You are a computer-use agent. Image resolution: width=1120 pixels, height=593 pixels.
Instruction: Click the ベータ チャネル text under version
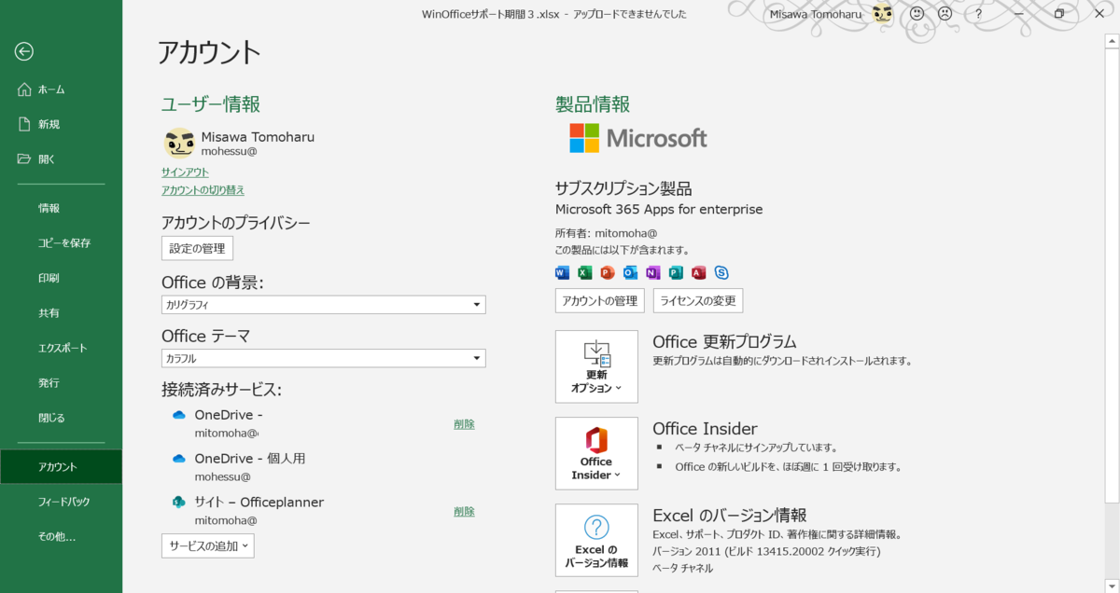[681, 568]
